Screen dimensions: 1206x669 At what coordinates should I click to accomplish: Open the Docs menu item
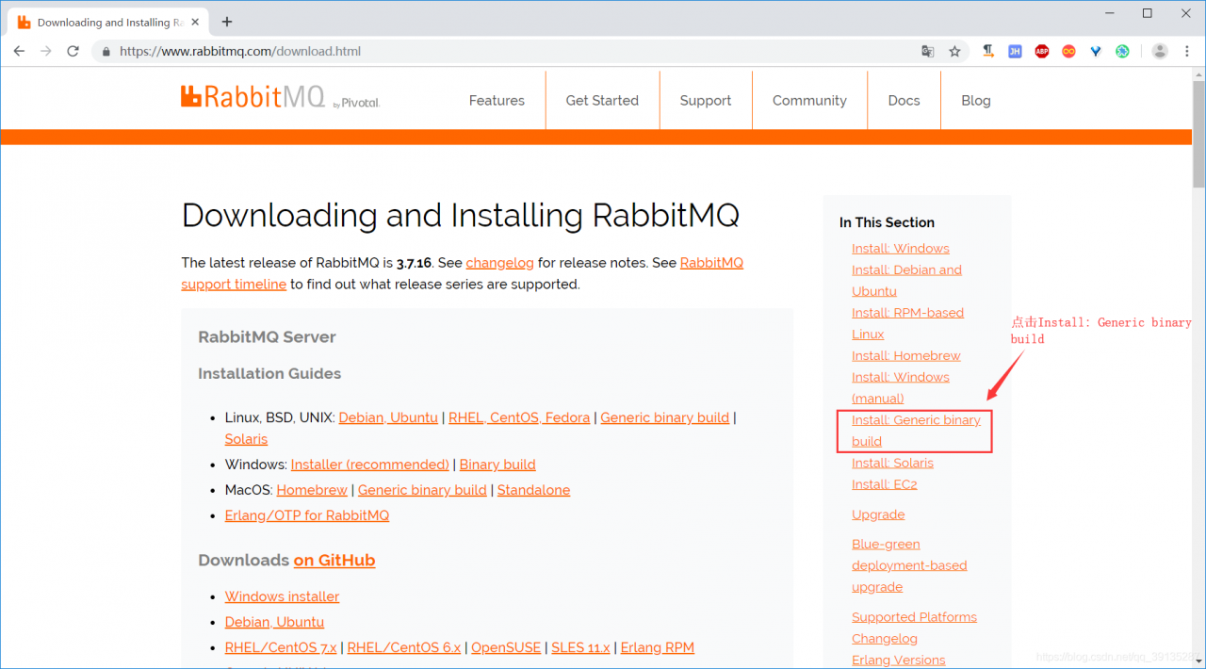point(904,101)
